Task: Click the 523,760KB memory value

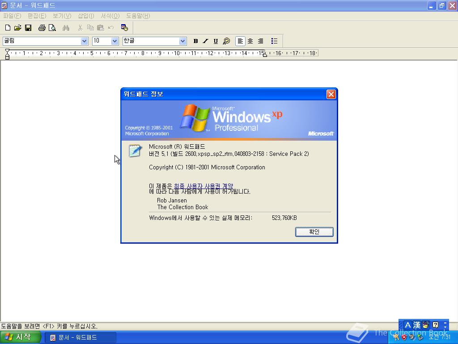Action: [284, 218]
